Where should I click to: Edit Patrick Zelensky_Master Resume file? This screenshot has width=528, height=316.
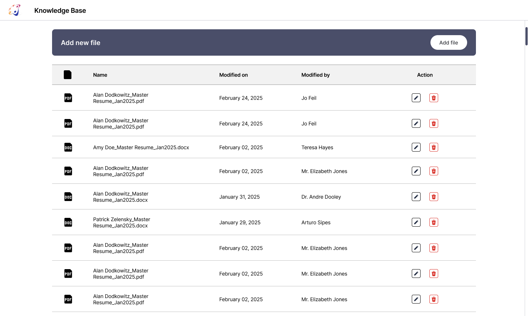point(416,222)
